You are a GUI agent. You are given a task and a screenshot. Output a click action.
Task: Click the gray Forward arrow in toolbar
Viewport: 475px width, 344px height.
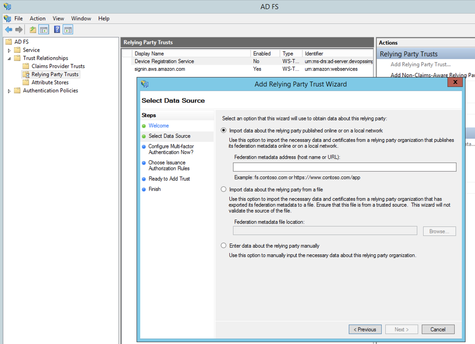pyautogui.click(x=19, y=30)
